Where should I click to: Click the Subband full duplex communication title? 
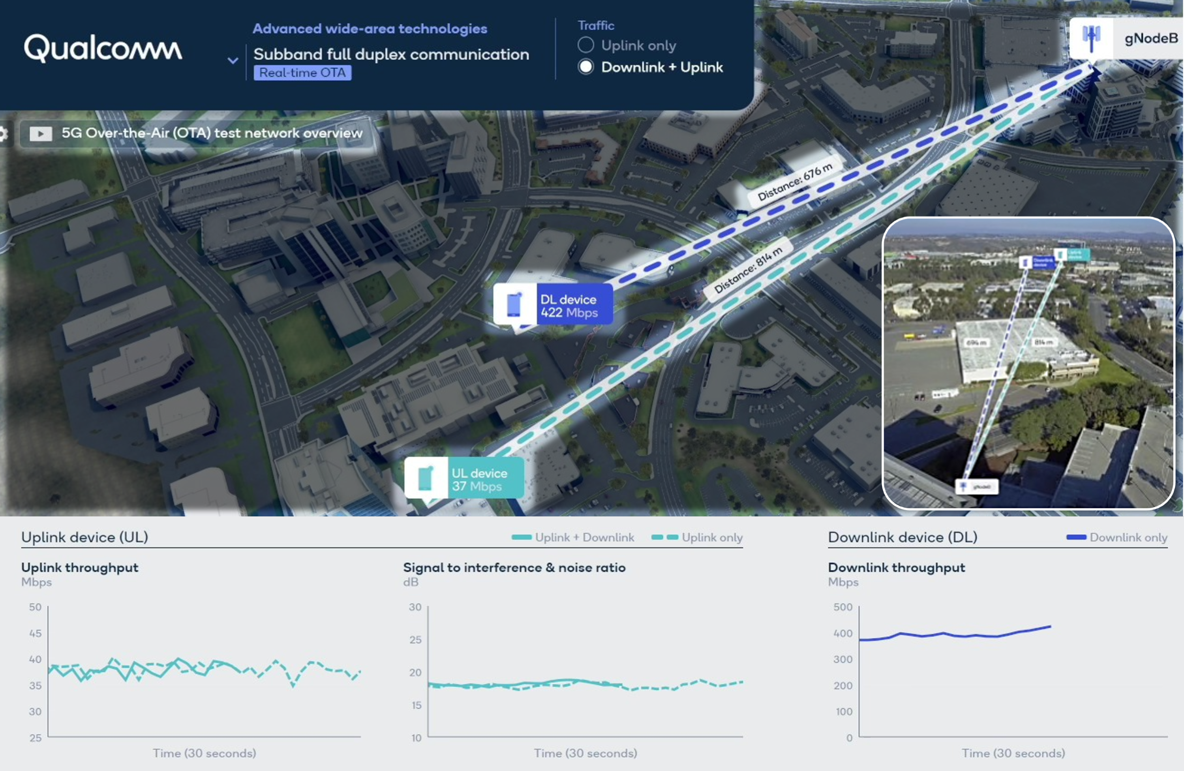[391, 54]
